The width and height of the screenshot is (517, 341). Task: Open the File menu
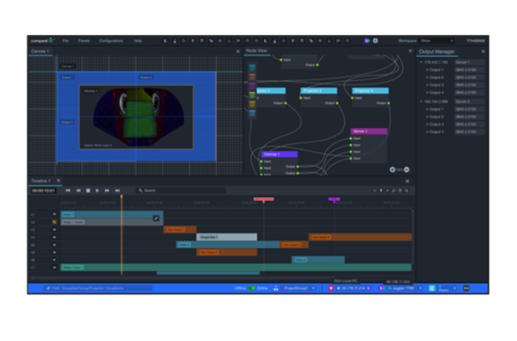pos(65,41)
